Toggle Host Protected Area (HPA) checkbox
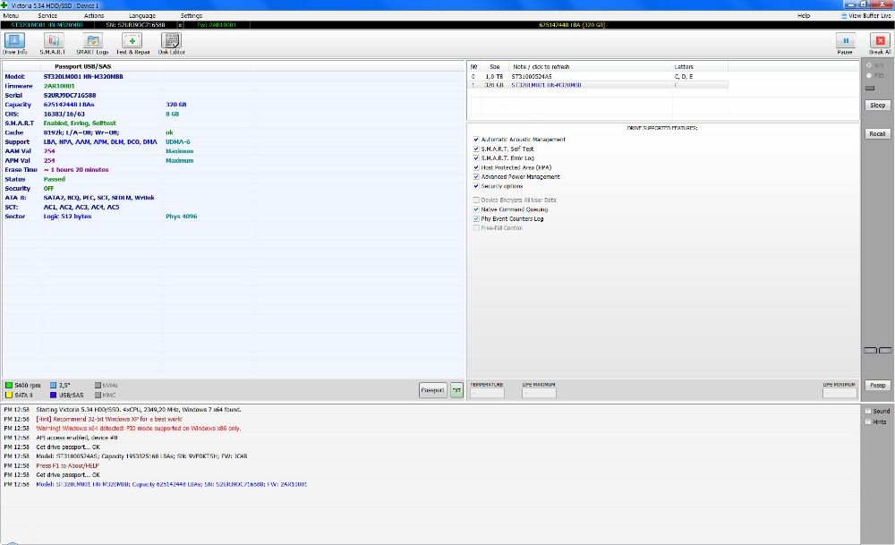Screen dimensions: 895x545 [x=476, y=167]
